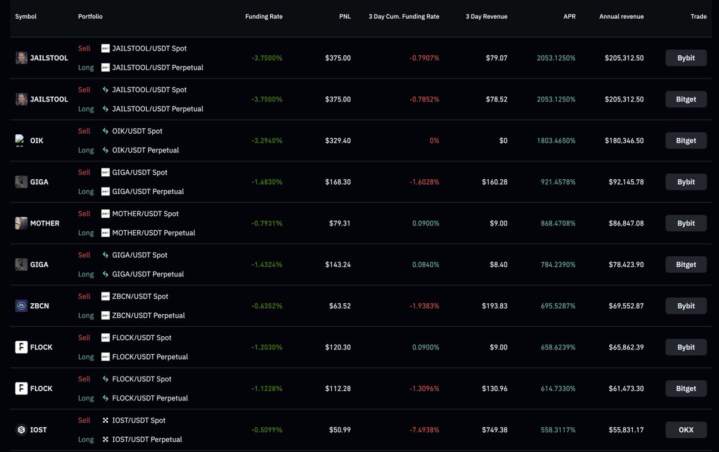Image resolution: width=719 pixels, height=452 pixels.
Task: Click the Bybit trade button in the ZBCN row
Action: pyautogui.click(x=686, y=306)
